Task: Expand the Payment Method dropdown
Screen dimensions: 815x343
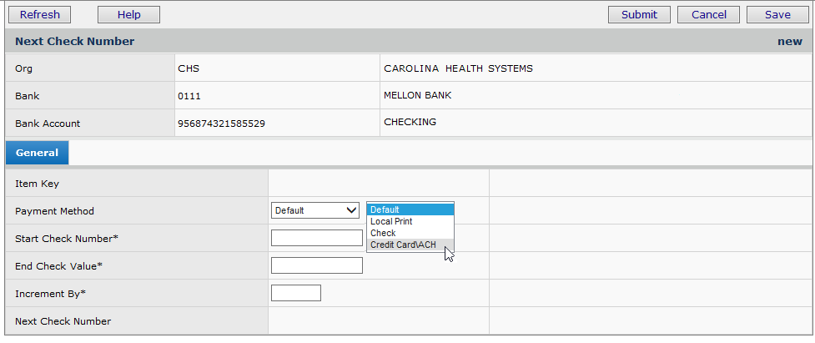Action: click(x=315, y=210)
